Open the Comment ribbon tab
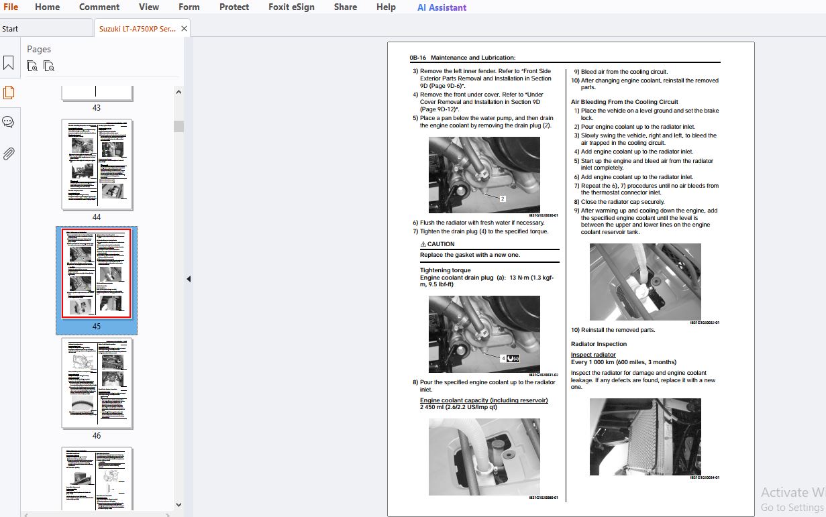 (99, 7)
